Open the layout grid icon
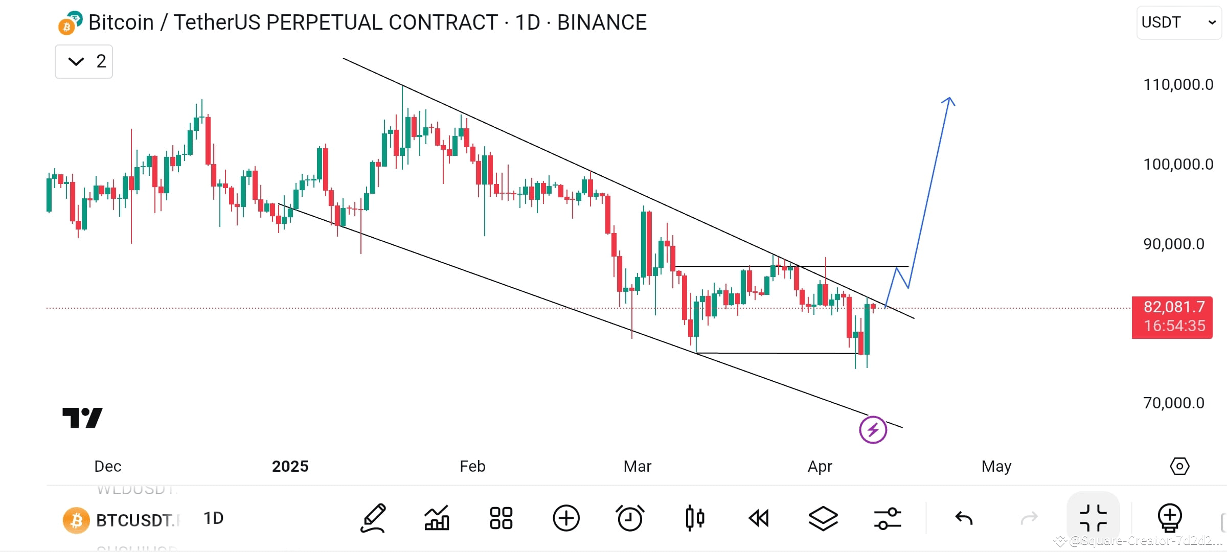The height and width of the screenshot is (552, 1227). [x=501, y=518]
